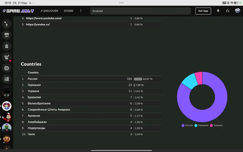The width and height of the screenshot is (243, 152).
Task: Open the friends list icon
Action: tap(228, 11)
